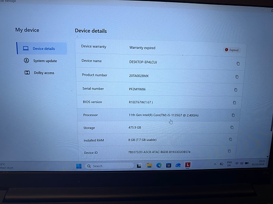
Task: Click the volume speaker tray icon
Action: click(x=242, y=163)
